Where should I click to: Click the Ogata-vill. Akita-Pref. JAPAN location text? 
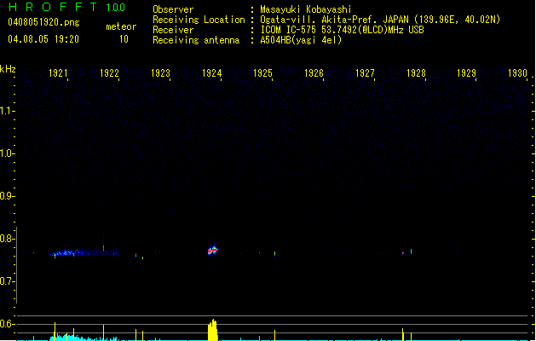pos(380,20)
